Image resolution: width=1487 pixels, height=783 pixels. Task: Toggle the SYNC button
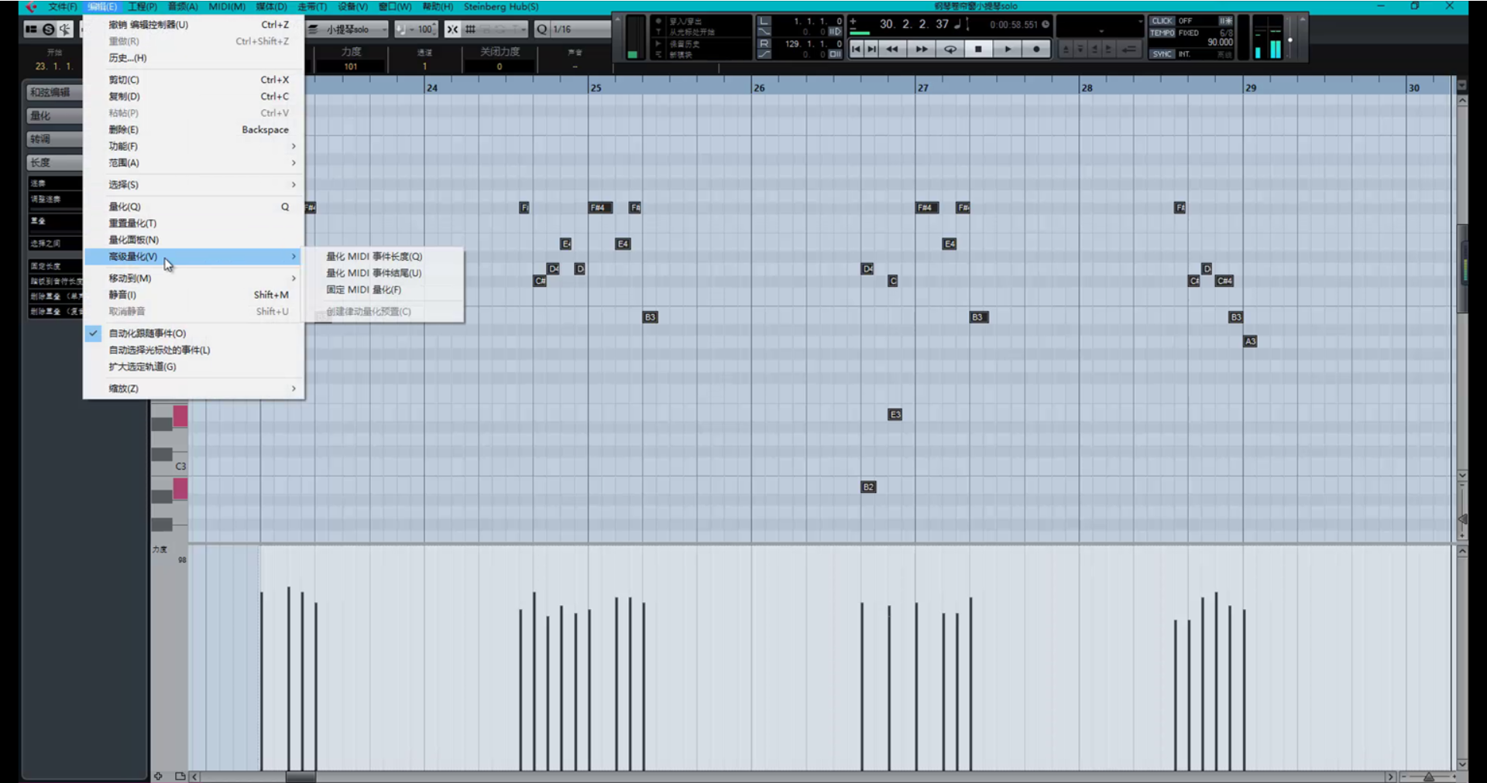click(x=1162, y=54)
